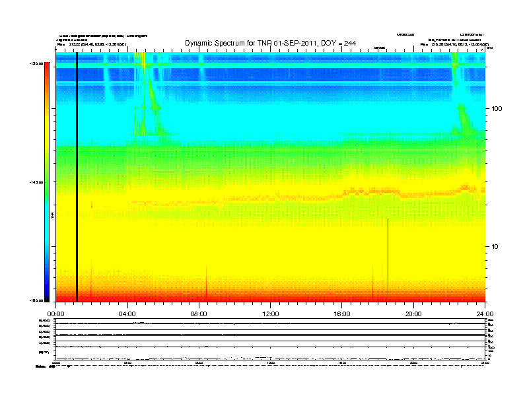523x404 pixels.
Task: Click the 20:00 time axis label
Action: click(x=413, y=314)
